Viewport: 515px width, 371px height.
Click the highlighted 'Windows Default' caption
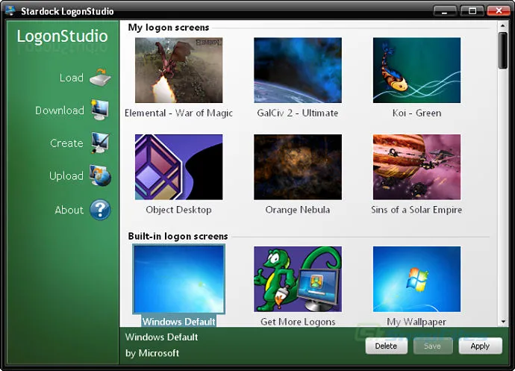click(178, 322)
